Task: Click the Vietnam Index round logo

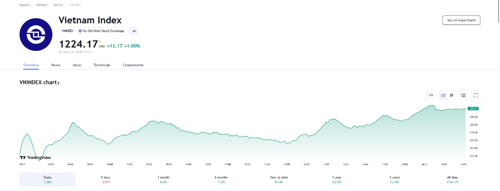Action: 35,35
